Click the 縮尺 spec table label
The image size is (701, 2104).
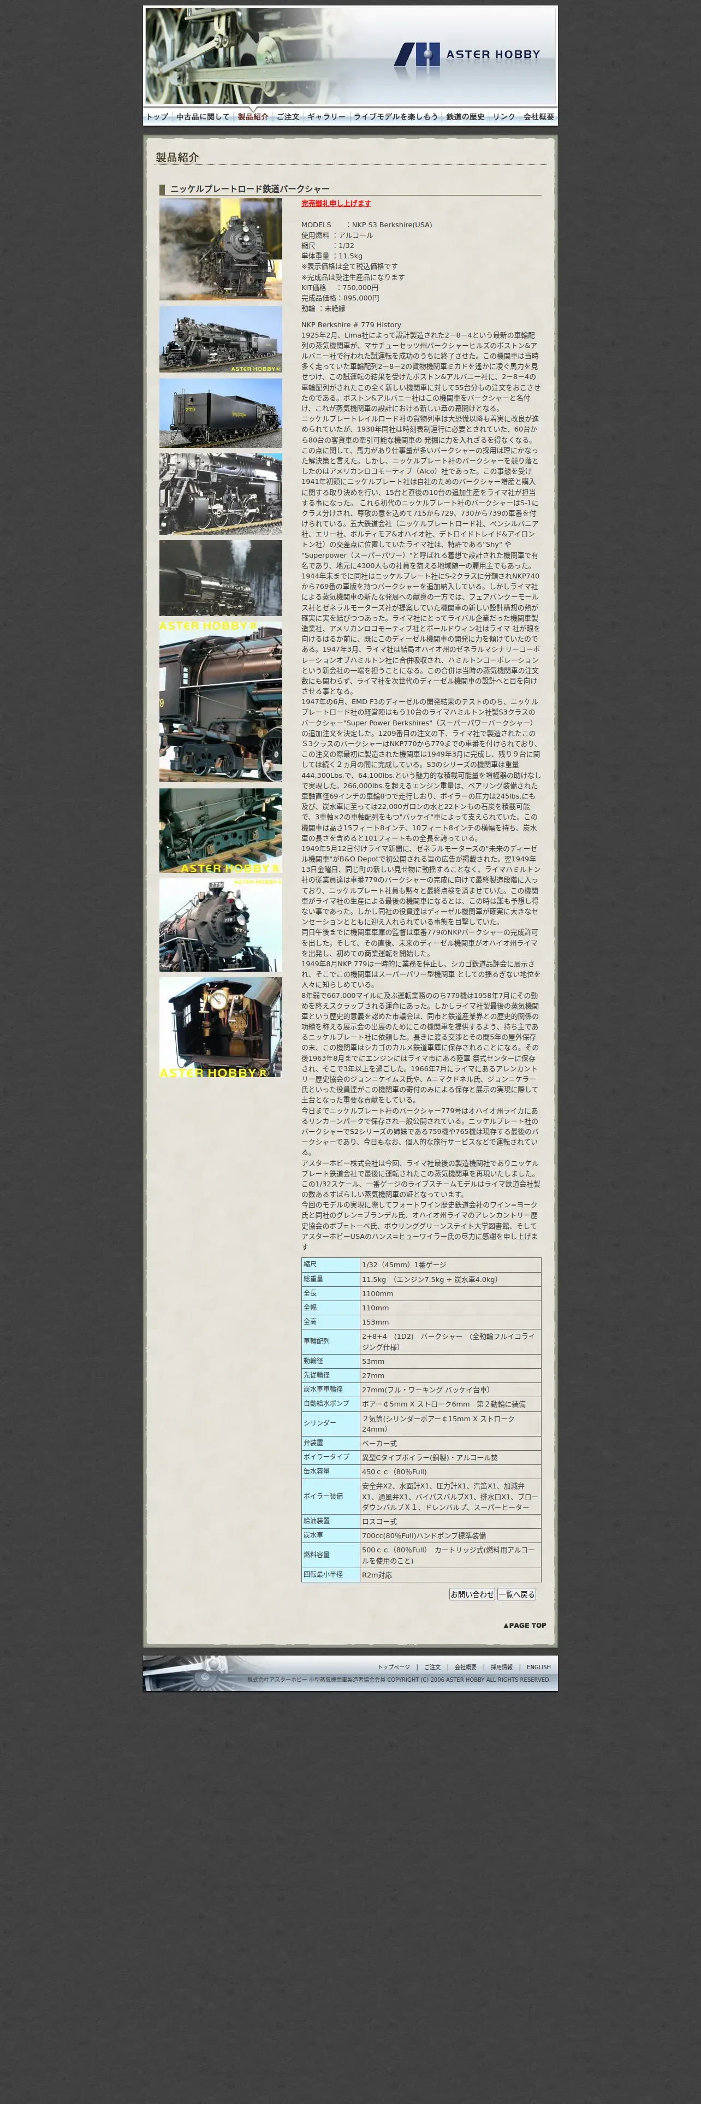pyautogui.click(x=330, y=1264)
